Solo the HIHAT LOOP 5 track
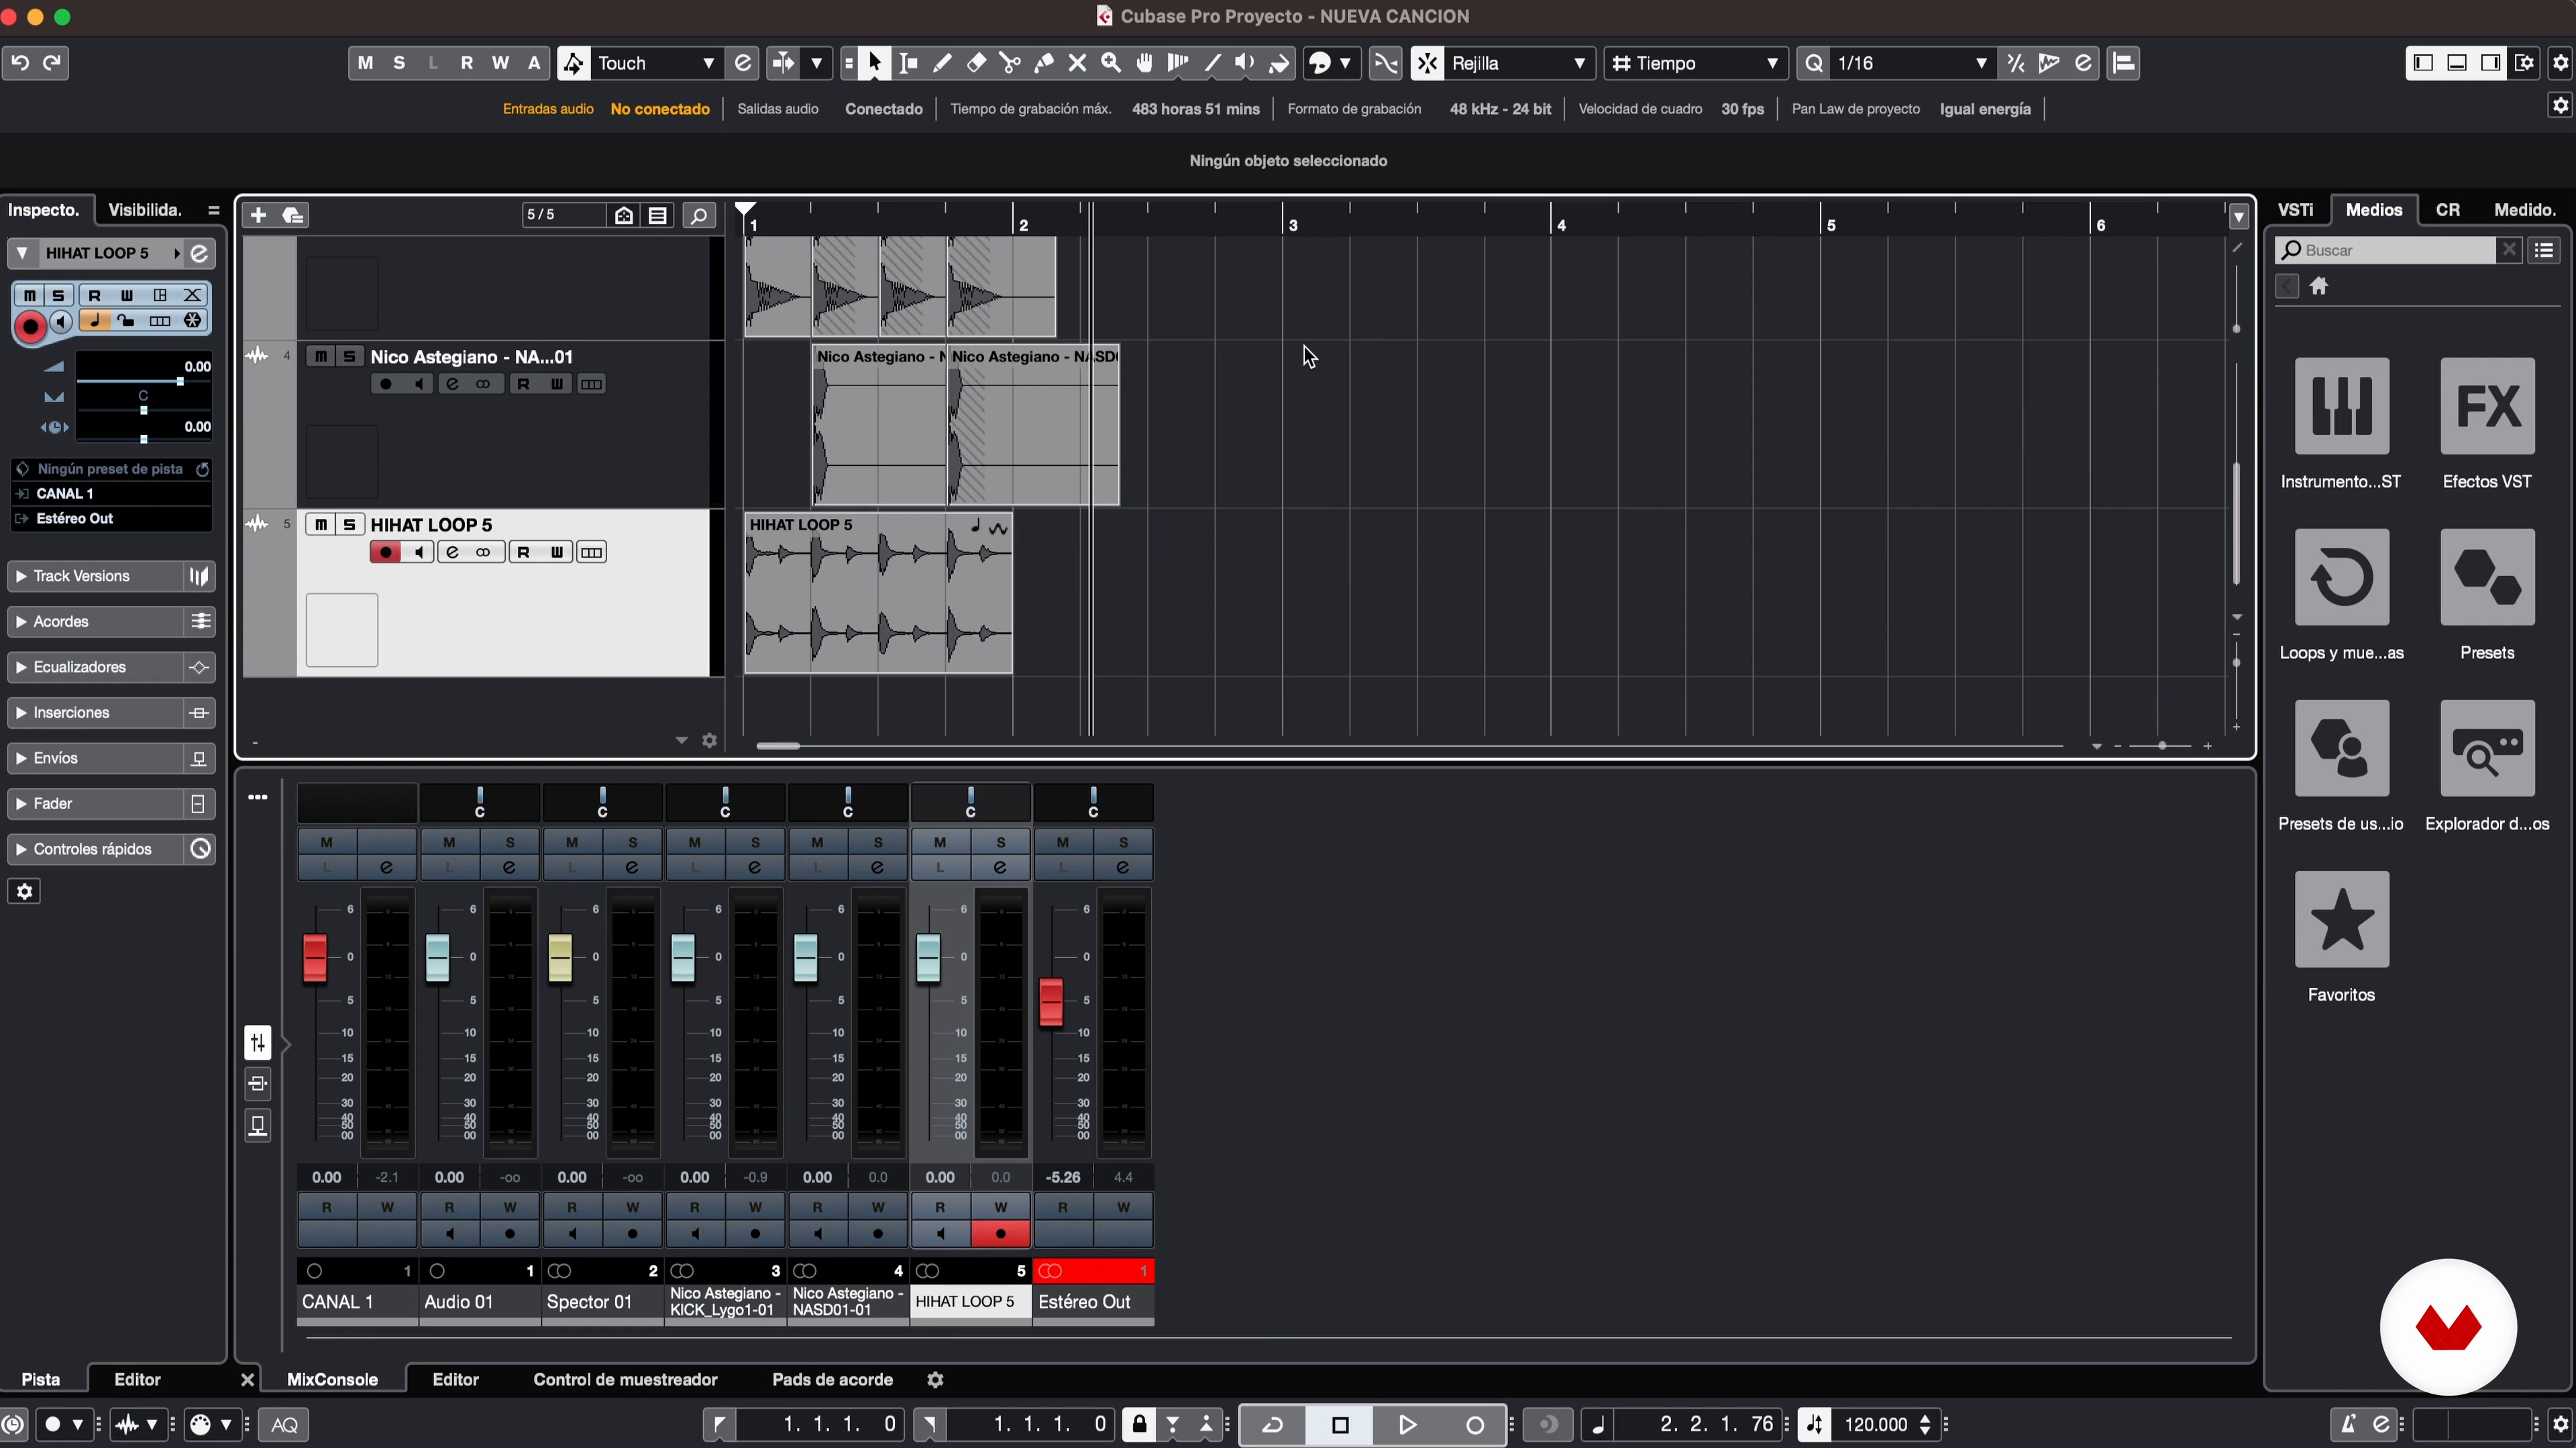 point(349,525)
